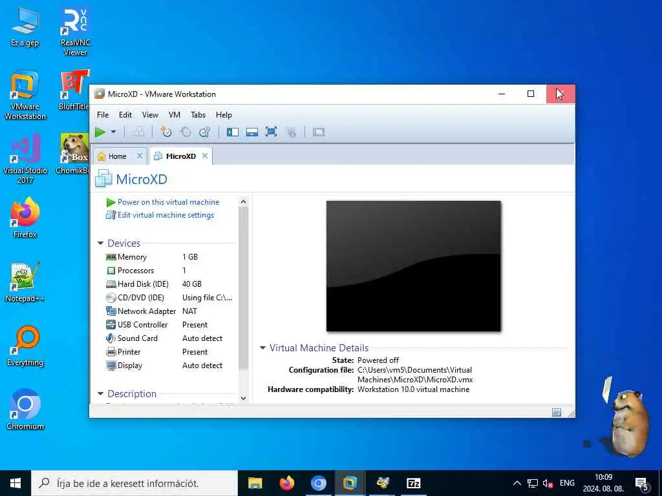
Task: Open the power options dropdown arrow
Action: 113,132
